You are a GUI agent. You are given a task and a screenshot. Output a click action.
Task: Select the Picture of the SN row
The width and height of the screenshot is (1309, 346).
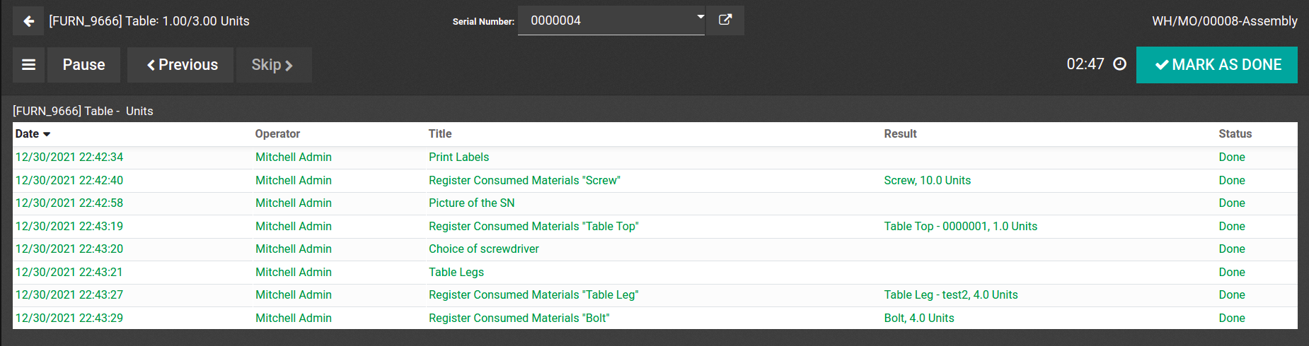pos(471,203)
